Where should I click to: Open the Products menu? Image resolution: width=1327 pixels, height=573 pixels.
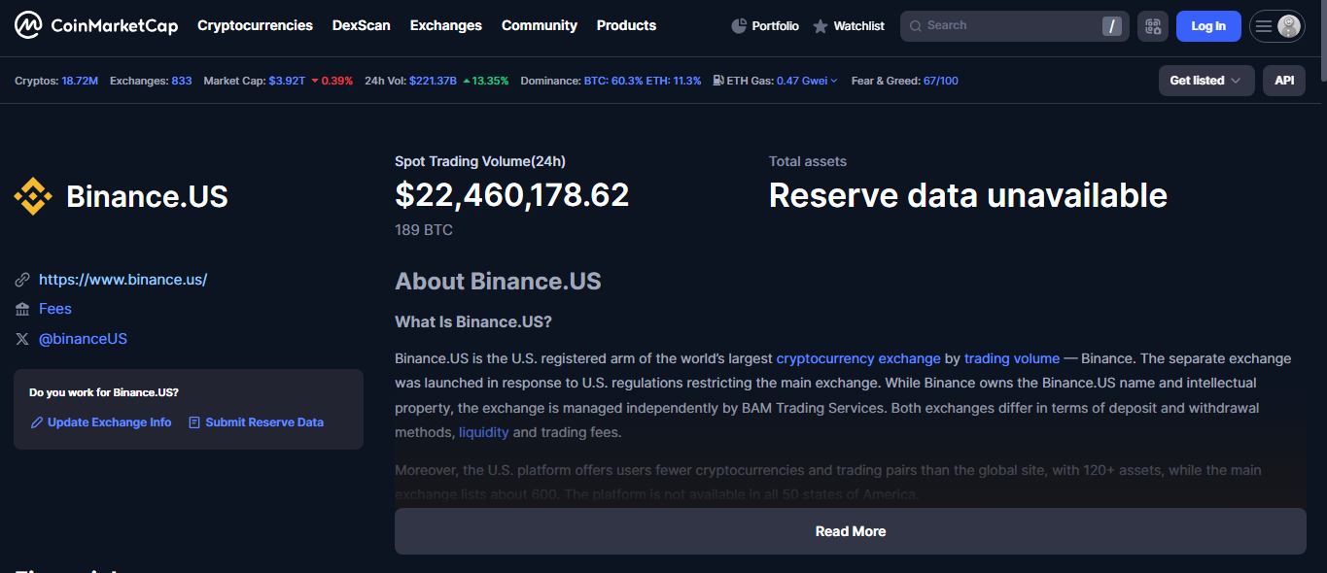(x=626, y=25)
